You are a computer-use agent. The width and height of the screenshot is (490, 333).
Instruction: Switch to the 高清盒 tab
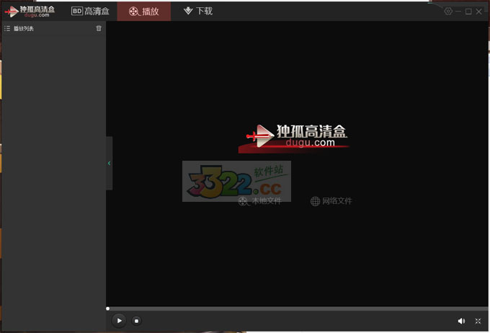91,12
